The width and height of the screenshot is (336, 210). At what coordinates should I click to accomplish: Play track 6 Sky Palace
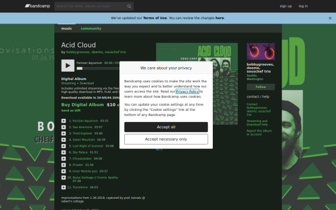click(64, 152)
